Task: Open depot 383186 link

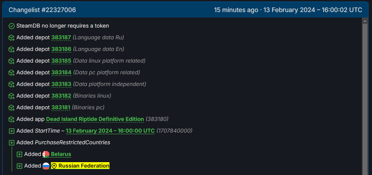Action: pos(61,49)
